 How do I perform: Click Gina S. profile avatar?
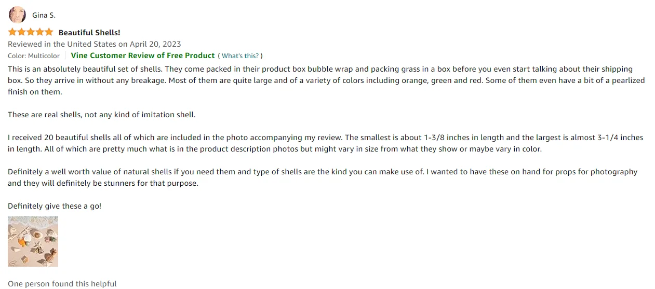[x=17, y=15]
